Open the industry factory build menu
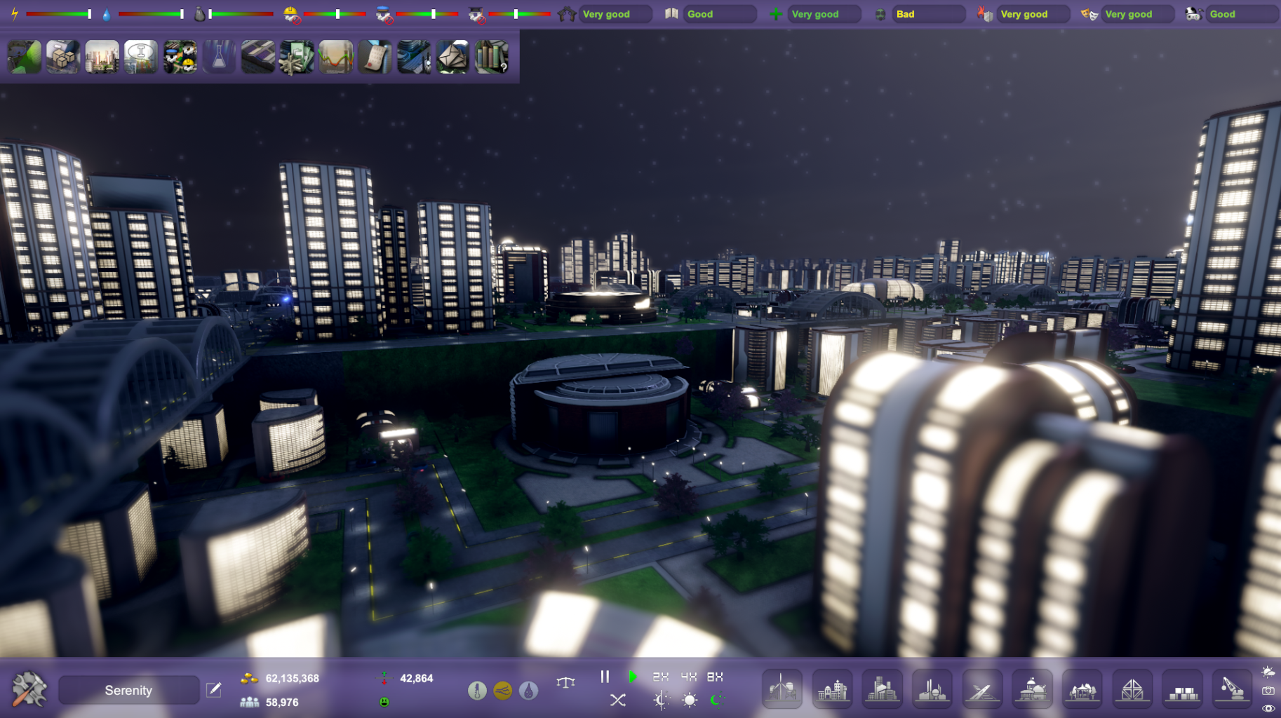Viewport: 1281px width, 718px height. 932,689
